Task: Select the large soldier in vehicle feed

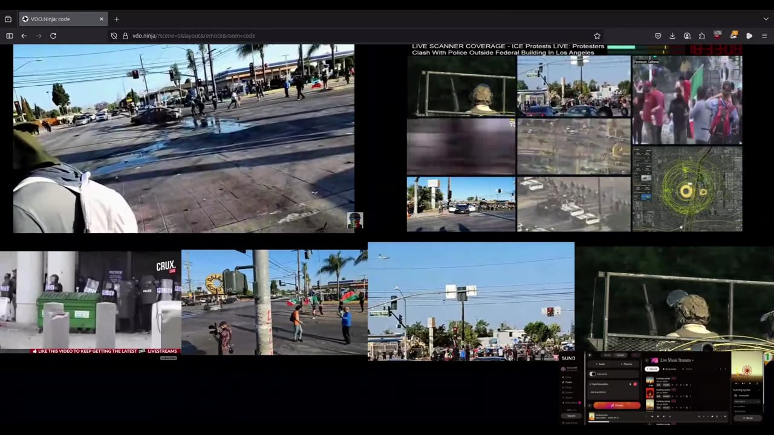Action: point(674,298)
